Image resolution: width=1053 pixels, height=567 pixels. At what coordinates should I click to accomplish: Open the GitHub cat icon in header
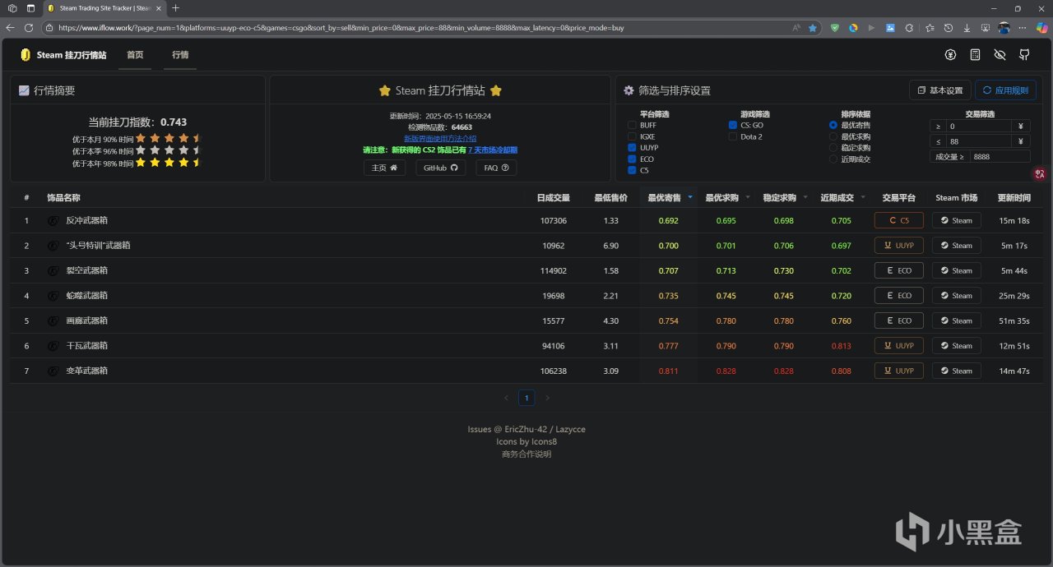1025,55
